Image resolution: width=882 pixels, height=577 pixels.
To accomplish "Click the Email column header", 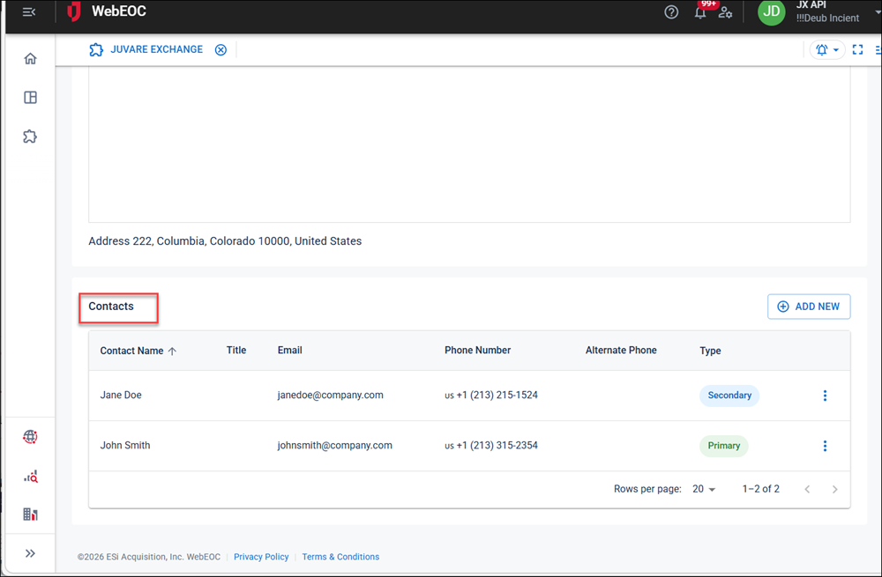I will (289, 350).
